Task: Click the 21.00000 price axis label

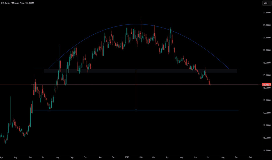Action: coord(266,25)
